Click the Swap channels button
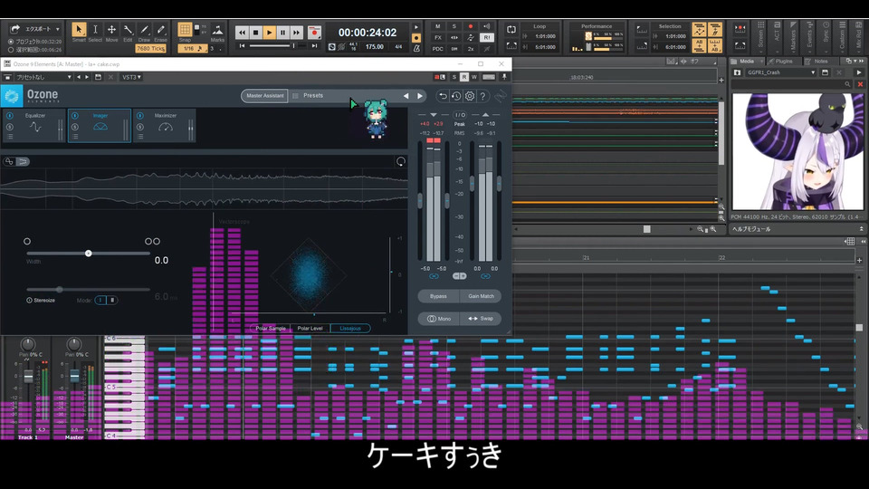Screen dimensions: 869x489 click(481, 319)
